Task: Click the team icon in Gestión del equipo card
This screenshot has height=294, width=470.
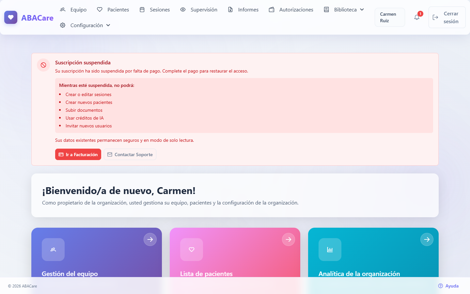Action: 53,250
